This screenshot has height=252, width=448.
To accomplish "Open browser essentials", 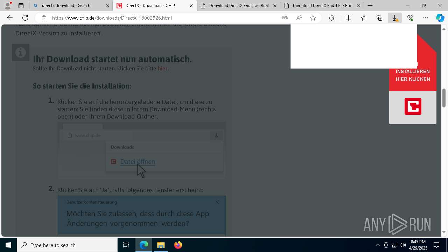I will click(x=410, y=18).
